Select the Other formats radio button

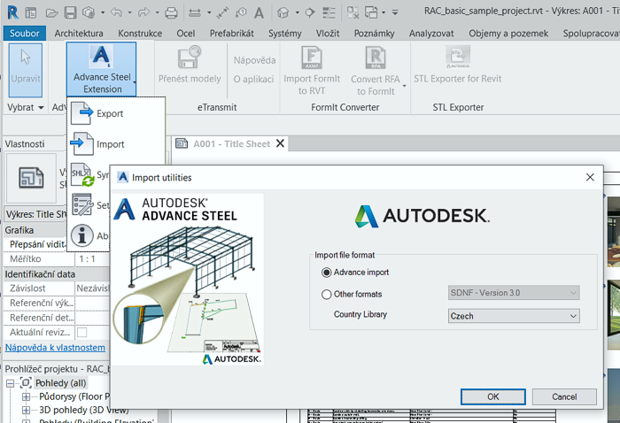326,295
